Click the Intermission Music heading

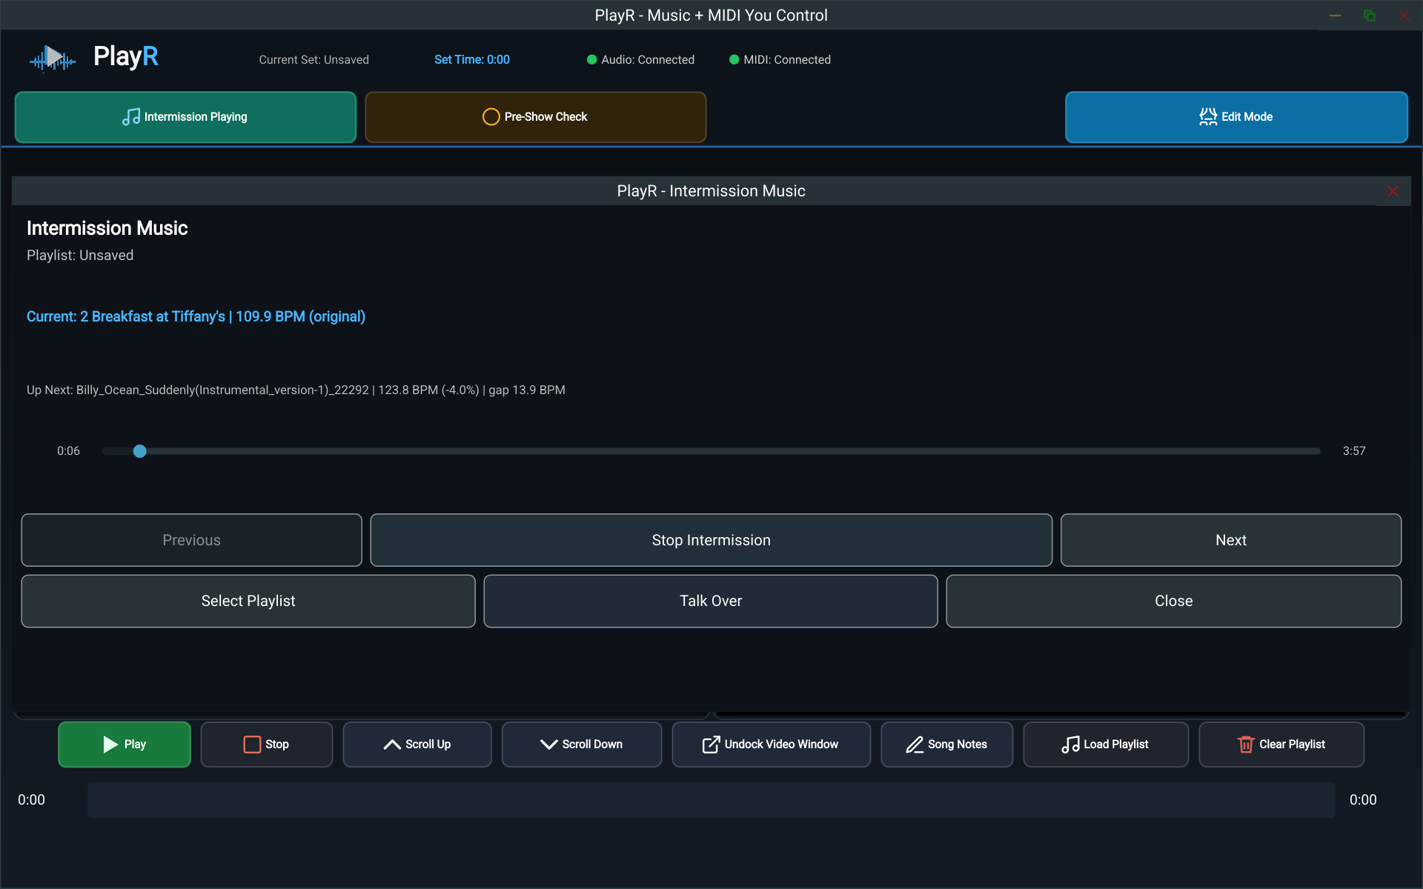click(107, 228)
